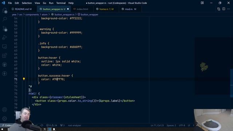Open the Selection menu

pyautogui.click(x=27, y=3)
